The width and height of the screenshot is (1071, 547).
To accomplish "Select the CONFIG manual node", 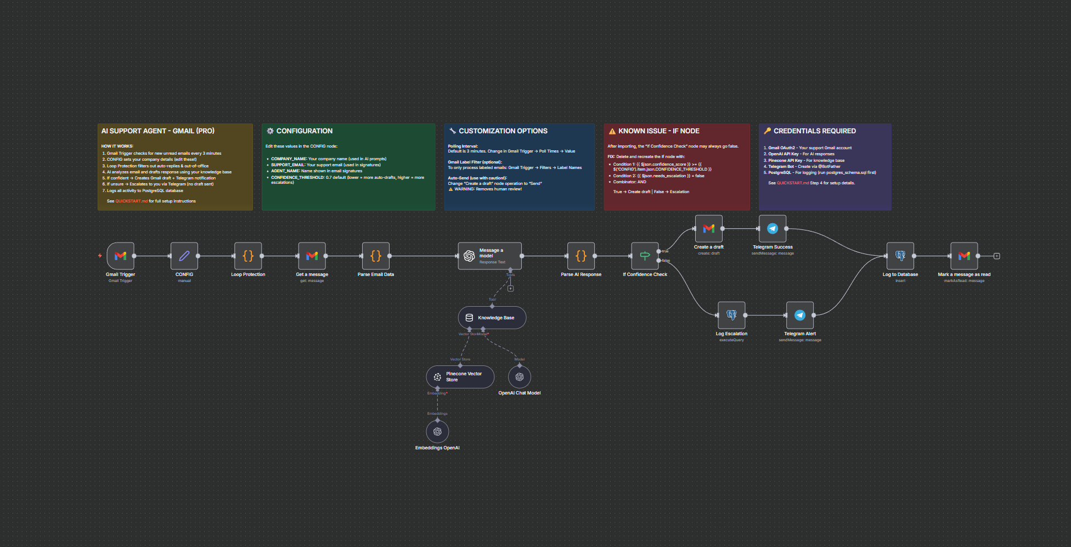I will [x=184, y=256].
